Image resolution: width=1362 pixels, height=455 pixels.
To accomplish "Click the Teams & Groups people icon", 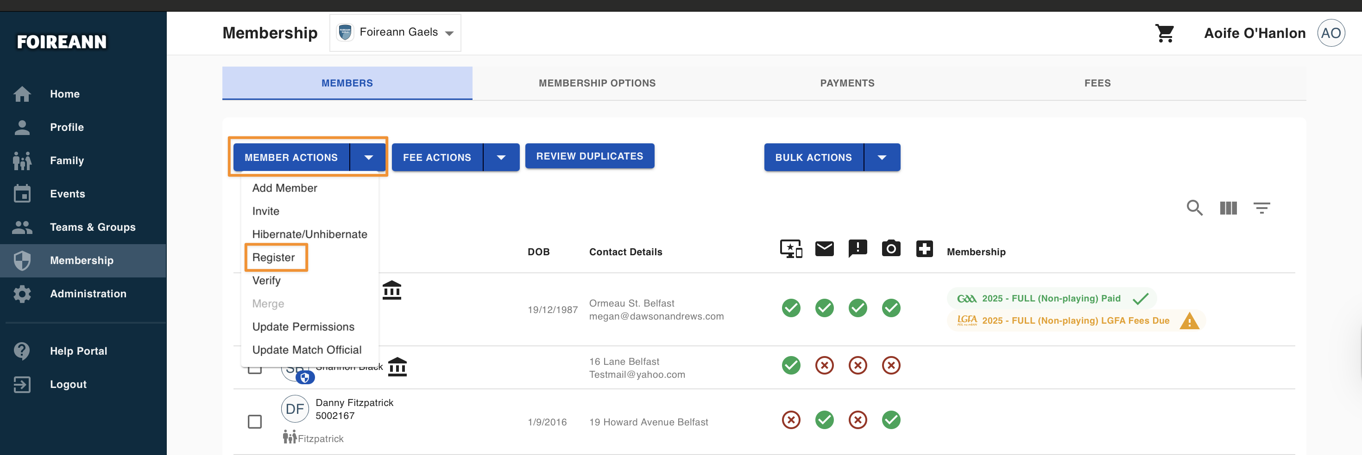I will click(22, 227).
